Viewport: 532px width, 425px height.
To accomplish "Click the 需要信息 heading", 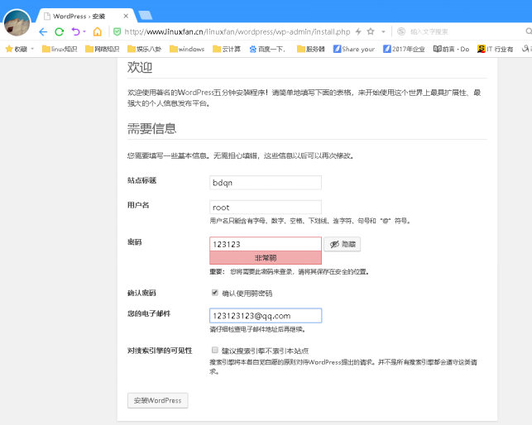I will pyautogui.click(x=151, y=128).
